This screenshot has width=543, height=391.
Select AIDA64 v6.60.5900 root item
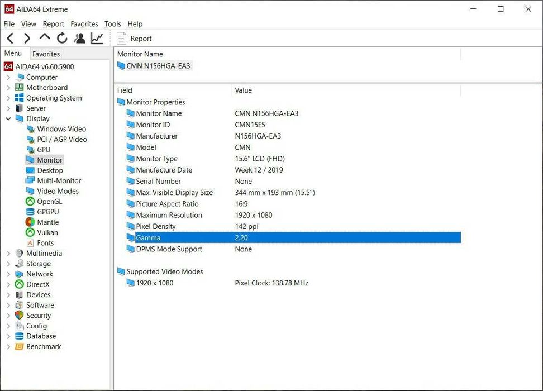point(39,66)
